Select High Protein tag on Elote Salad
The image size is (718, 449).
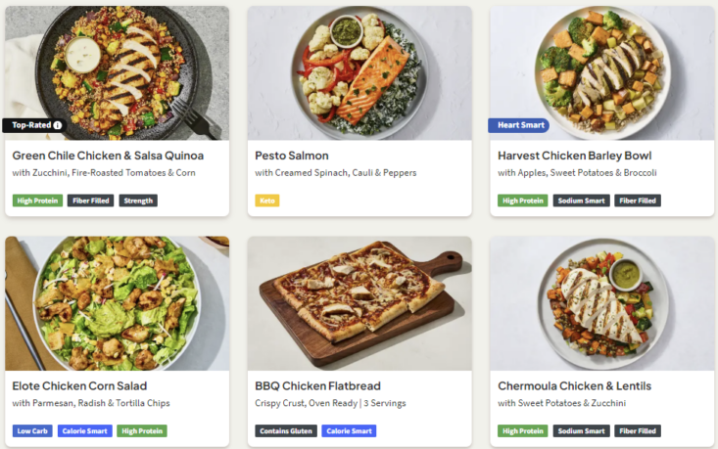(142, 431)
